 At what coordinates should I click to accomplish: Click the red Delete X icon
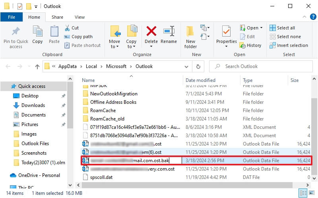(x=151, y=31)
